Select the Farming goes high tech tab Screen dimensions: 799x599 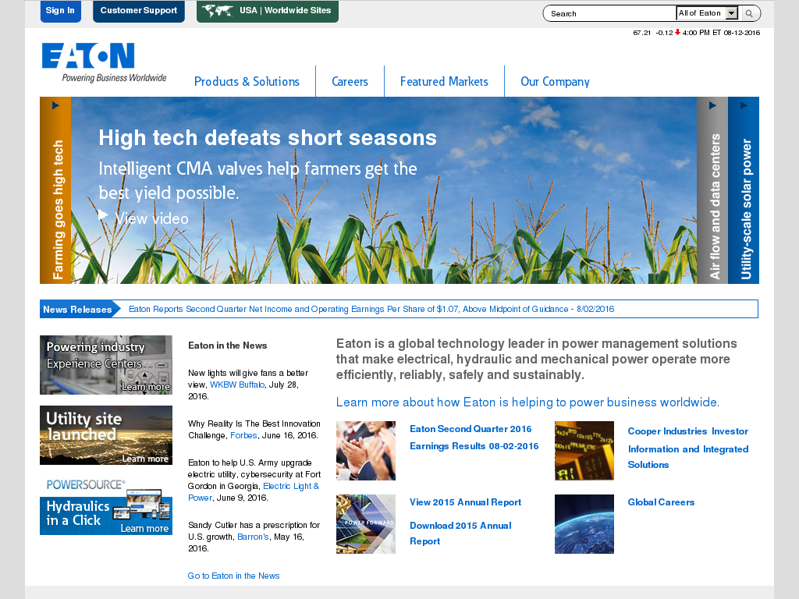tap(55, 190)
